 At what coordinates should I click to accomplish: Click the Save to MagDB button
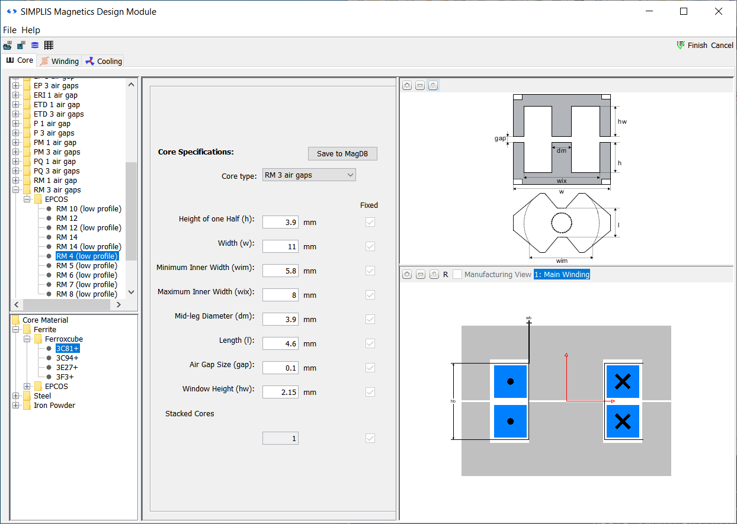coord(342,153)
